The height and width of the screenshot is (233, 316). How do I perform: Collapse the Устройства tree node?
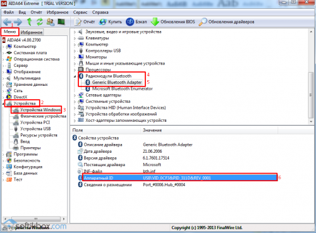click(4, 104)
